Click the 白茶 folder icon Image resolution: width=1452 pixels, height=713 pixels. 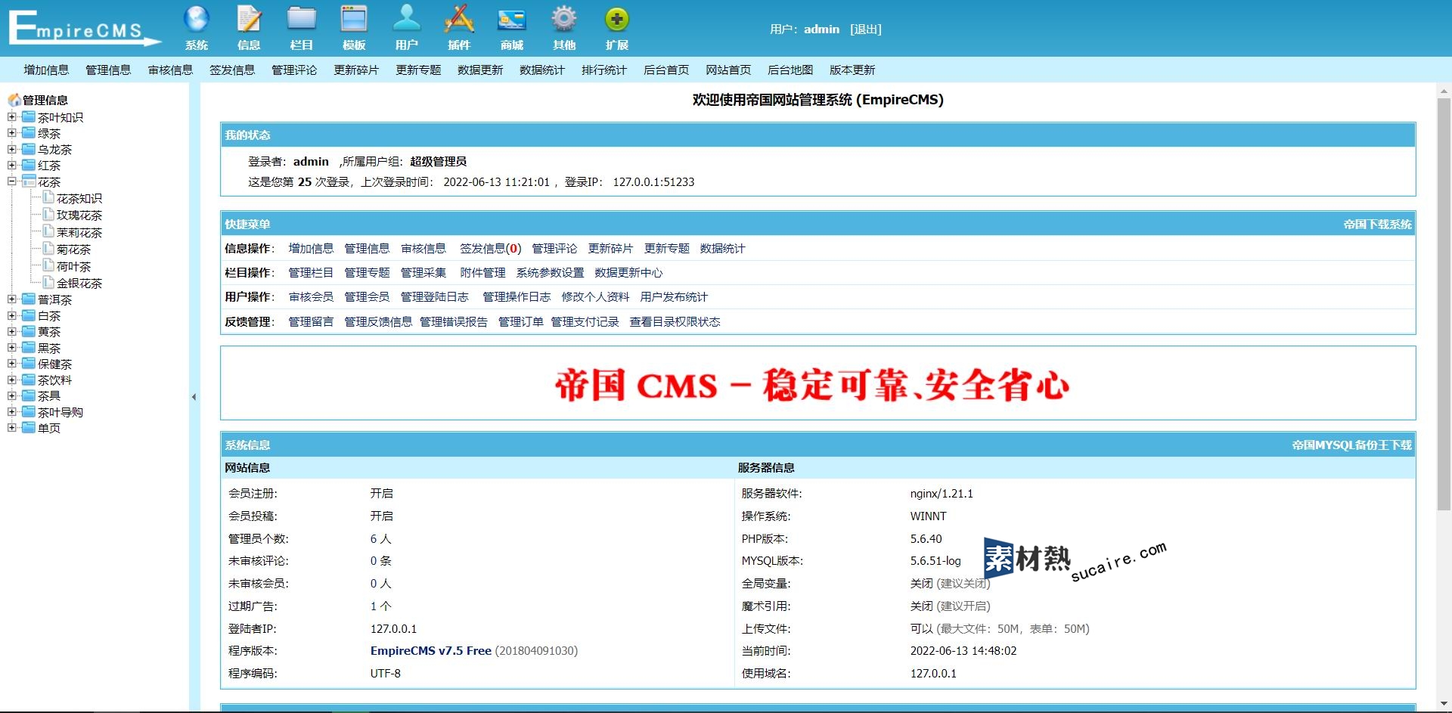(29, 315)
